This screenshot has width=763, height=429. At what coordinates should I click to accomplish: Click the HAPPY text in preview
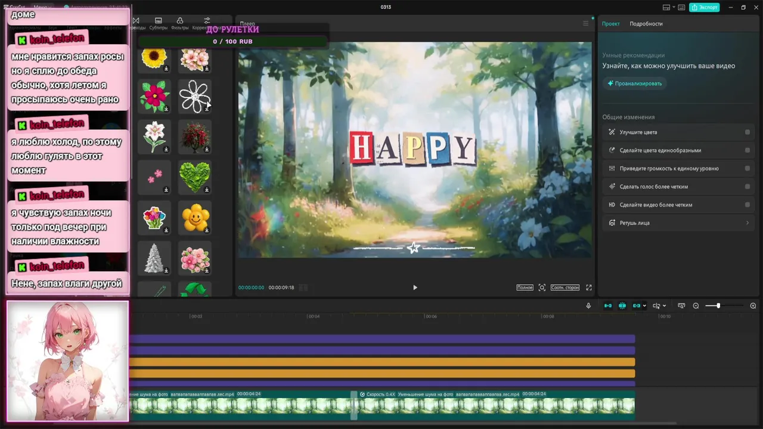(x=412, y=148)
